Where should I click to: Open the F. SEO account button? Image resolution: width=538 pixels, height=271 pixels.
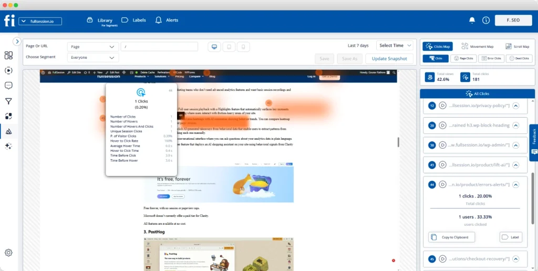coord(513,20)
